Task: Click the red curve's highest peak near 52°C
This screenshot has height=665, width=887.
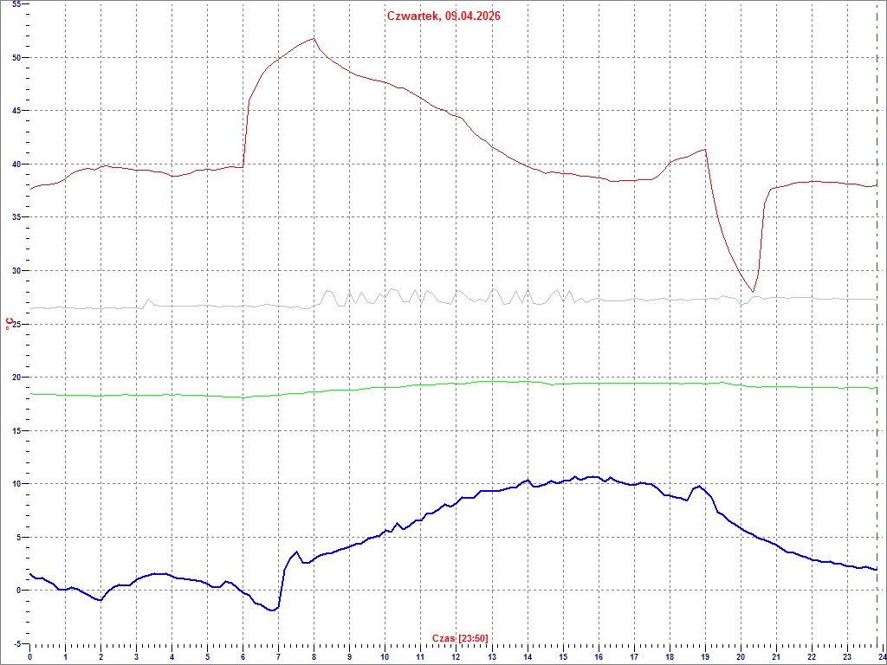Action: tap(314, 39)
